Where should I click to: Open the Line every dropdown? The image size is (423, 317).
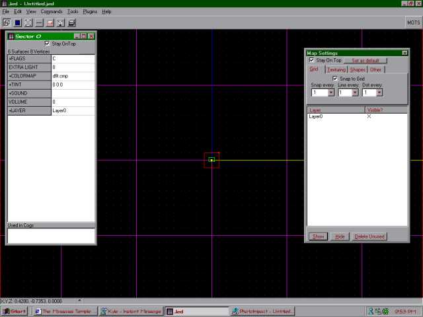tap(355, 92)
